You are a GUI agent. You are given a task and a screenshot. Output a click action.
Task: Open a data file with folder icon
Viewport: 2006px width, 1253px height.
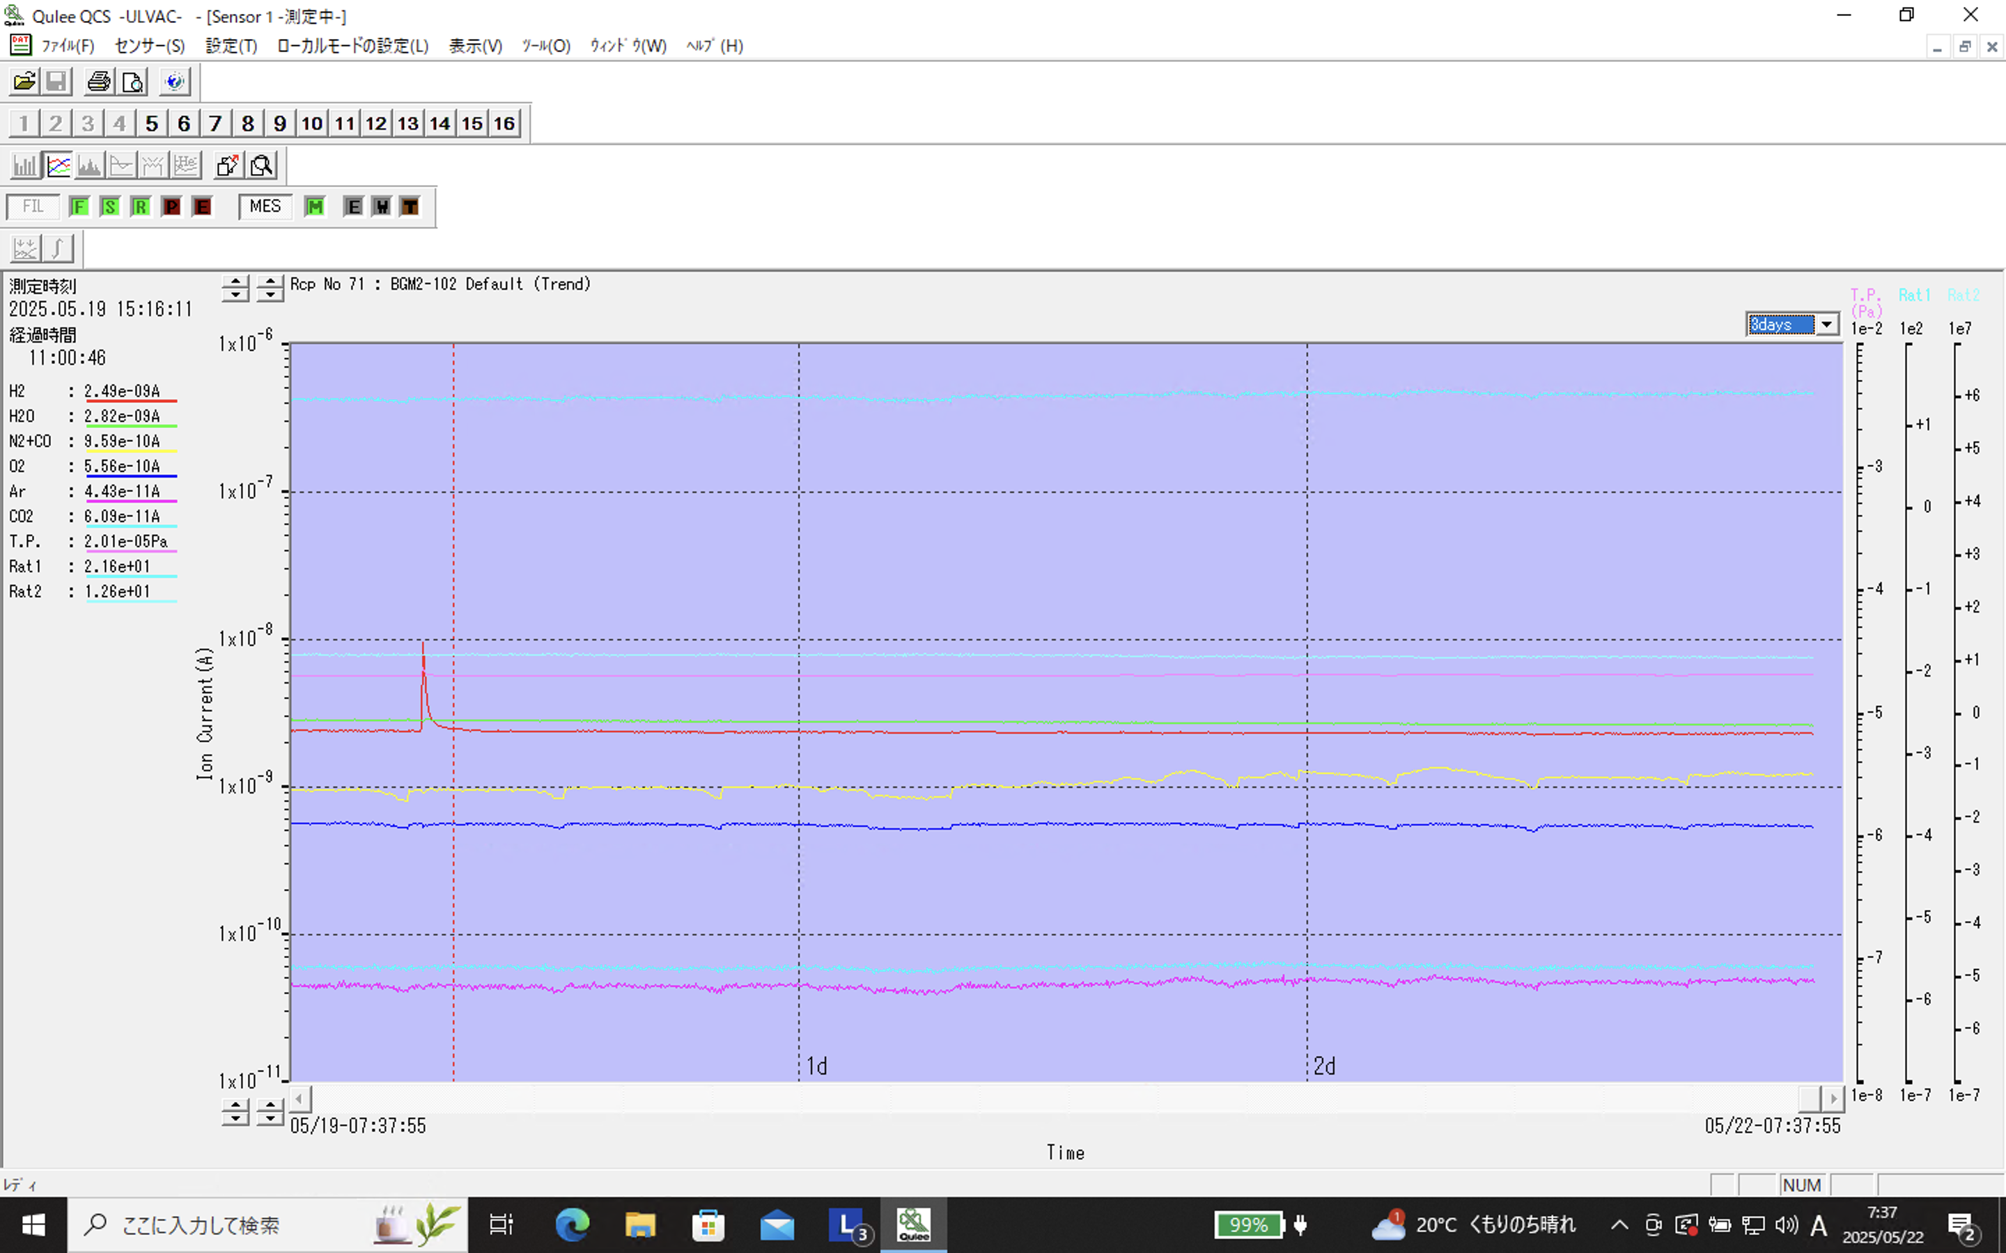point(24,81)
